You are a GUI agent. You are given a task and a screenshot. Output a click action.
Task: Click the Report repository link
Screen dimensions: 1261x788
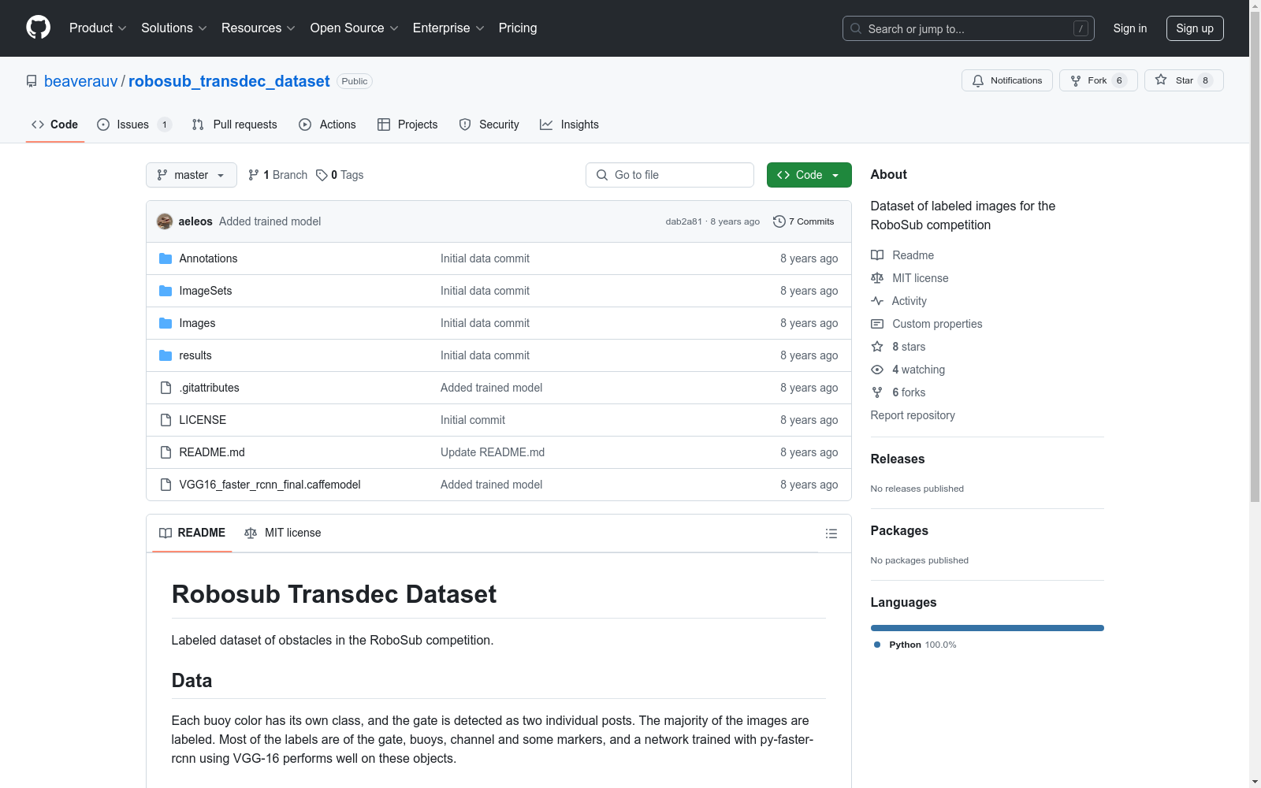coord(913,415)
